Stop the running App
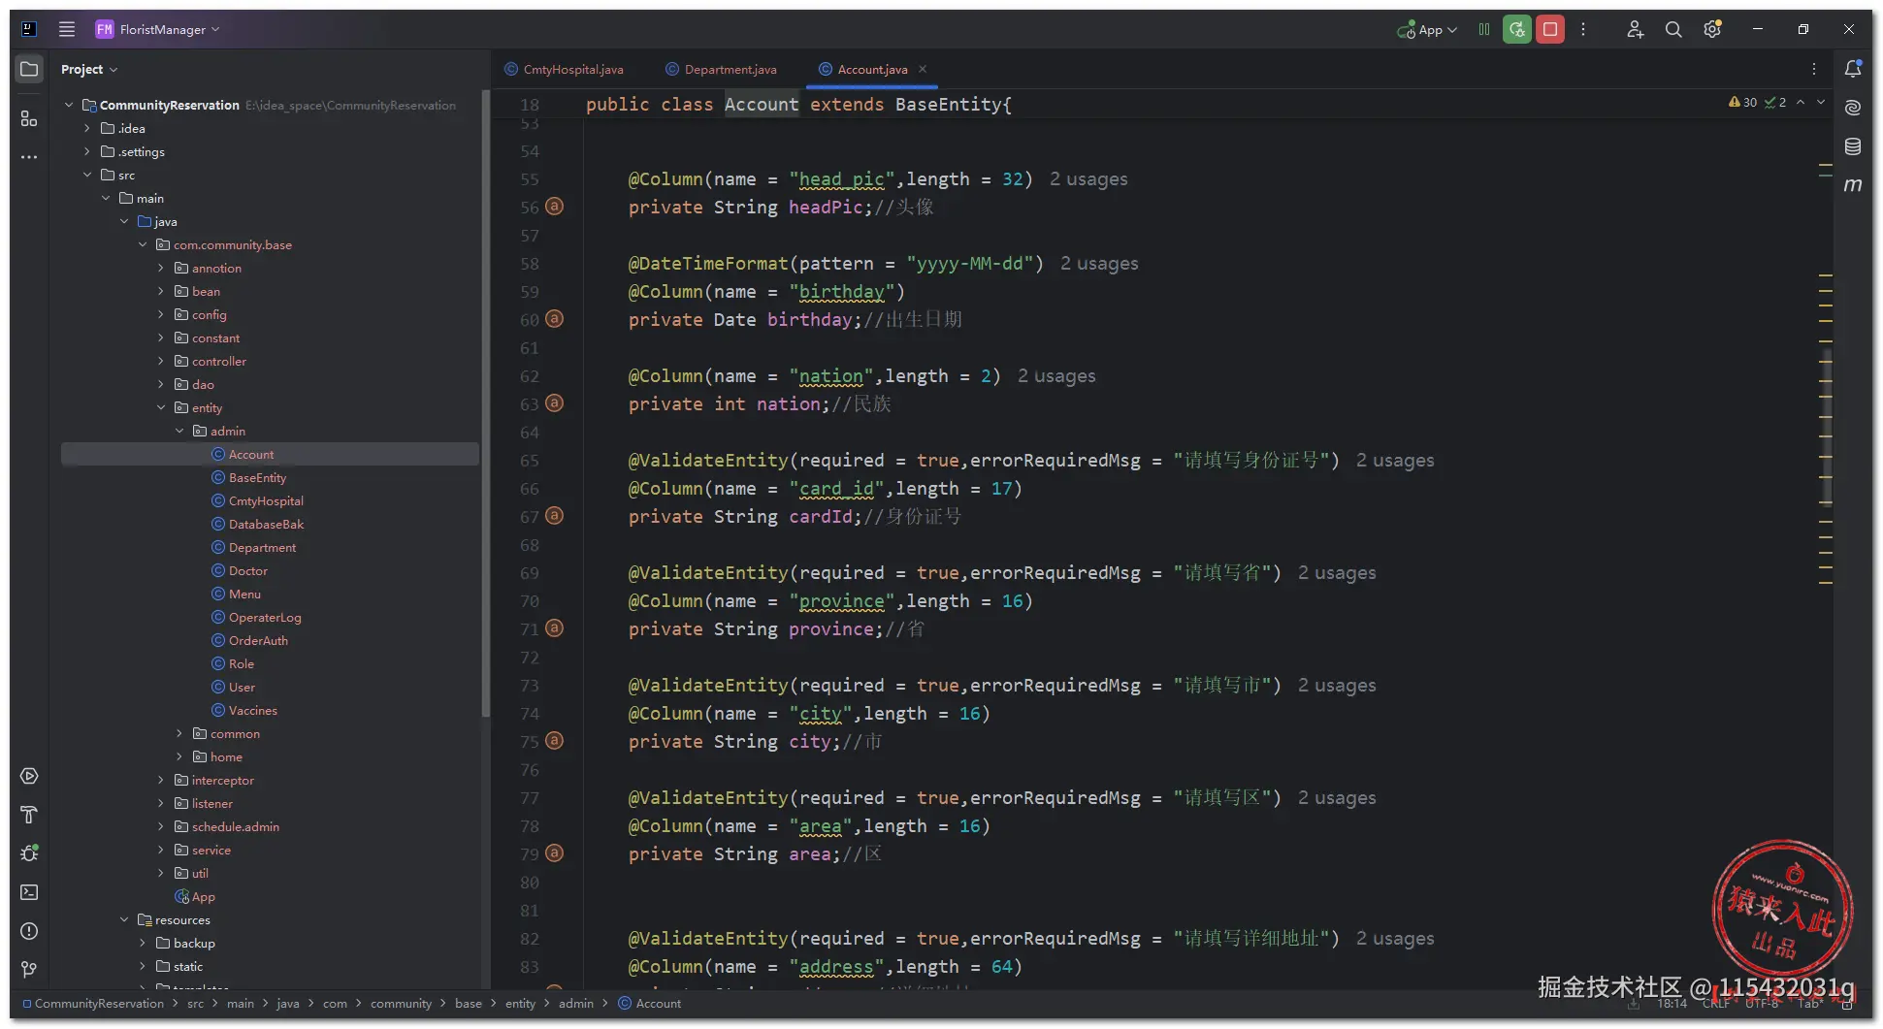This screenshot has width=1883, height=1029. pyautogui.click(x=1550, y=29)
